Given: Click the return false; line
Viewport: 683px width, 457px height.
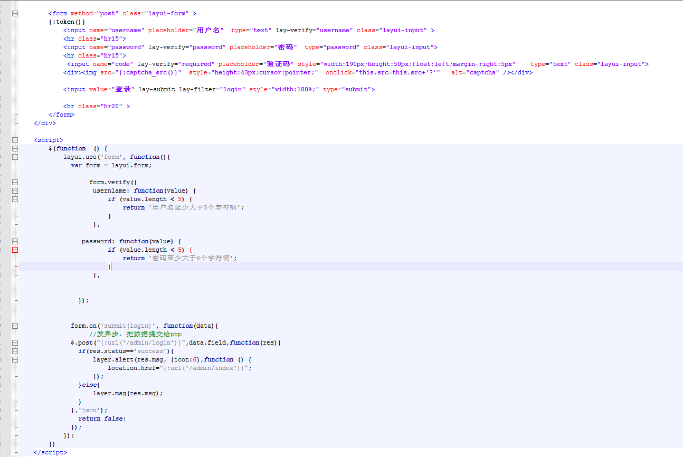Looking at the screenshot, I should point(102,418).
